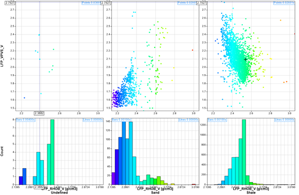
Task: Select the purple first bar in Sand histogram
Action: click(113, 179)
